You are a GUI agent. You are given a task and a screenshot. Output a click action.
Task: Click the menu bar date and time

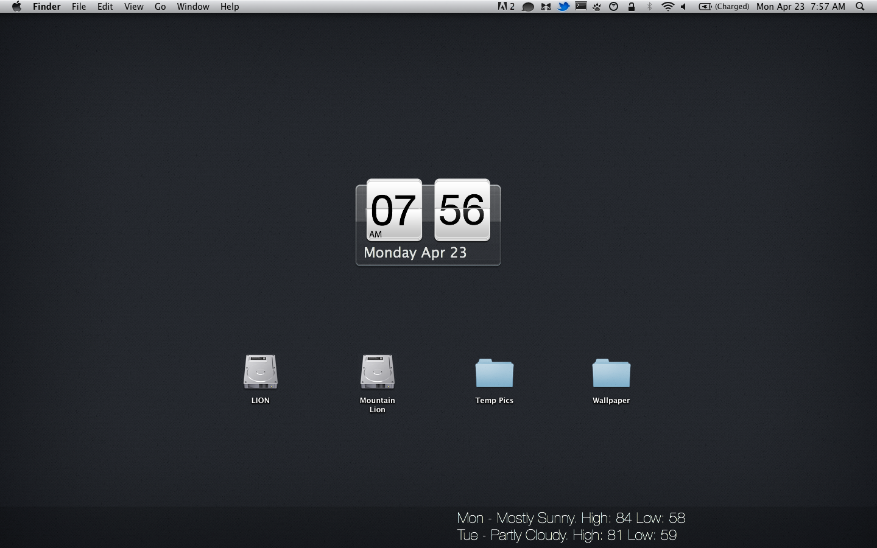click(801, 7)
